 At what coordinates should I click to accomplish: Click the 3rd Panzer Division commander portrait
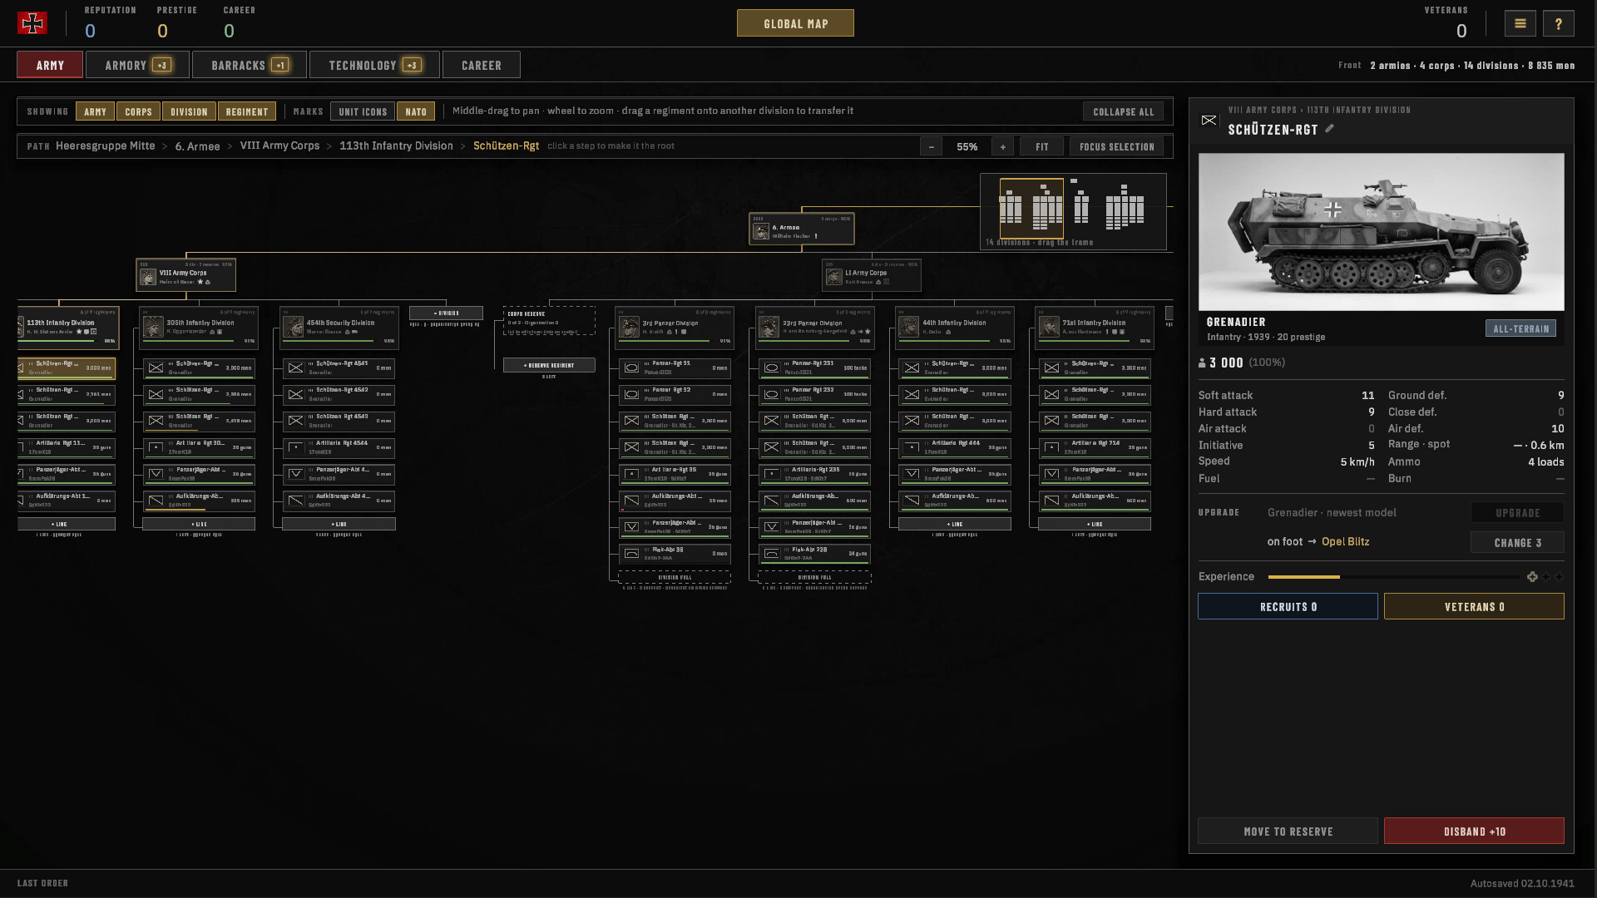(x=629, y=327)
